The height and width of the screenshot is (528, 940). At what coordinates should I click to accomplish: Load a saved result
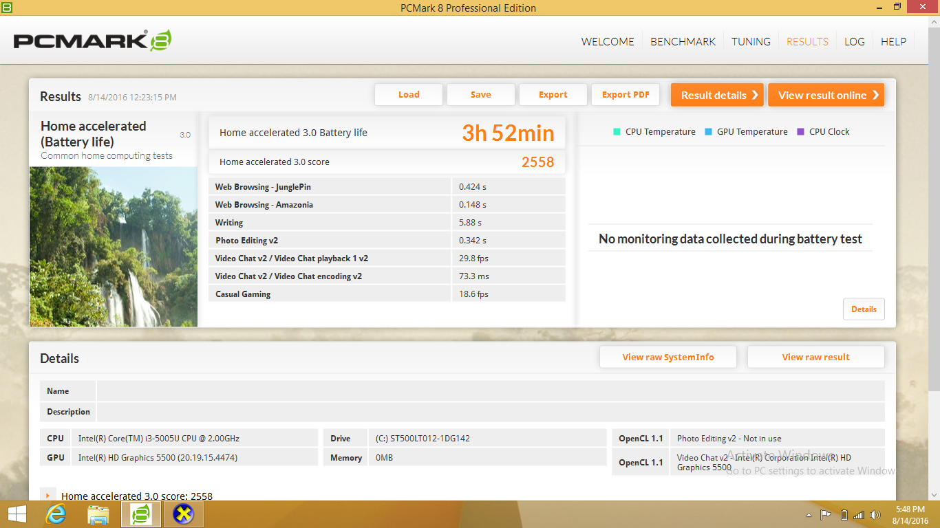click(x=409, y=95)
